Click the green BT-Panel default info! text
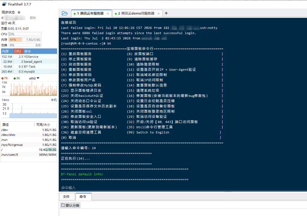The height and width of the screenshot is (216, 307). 82,174
